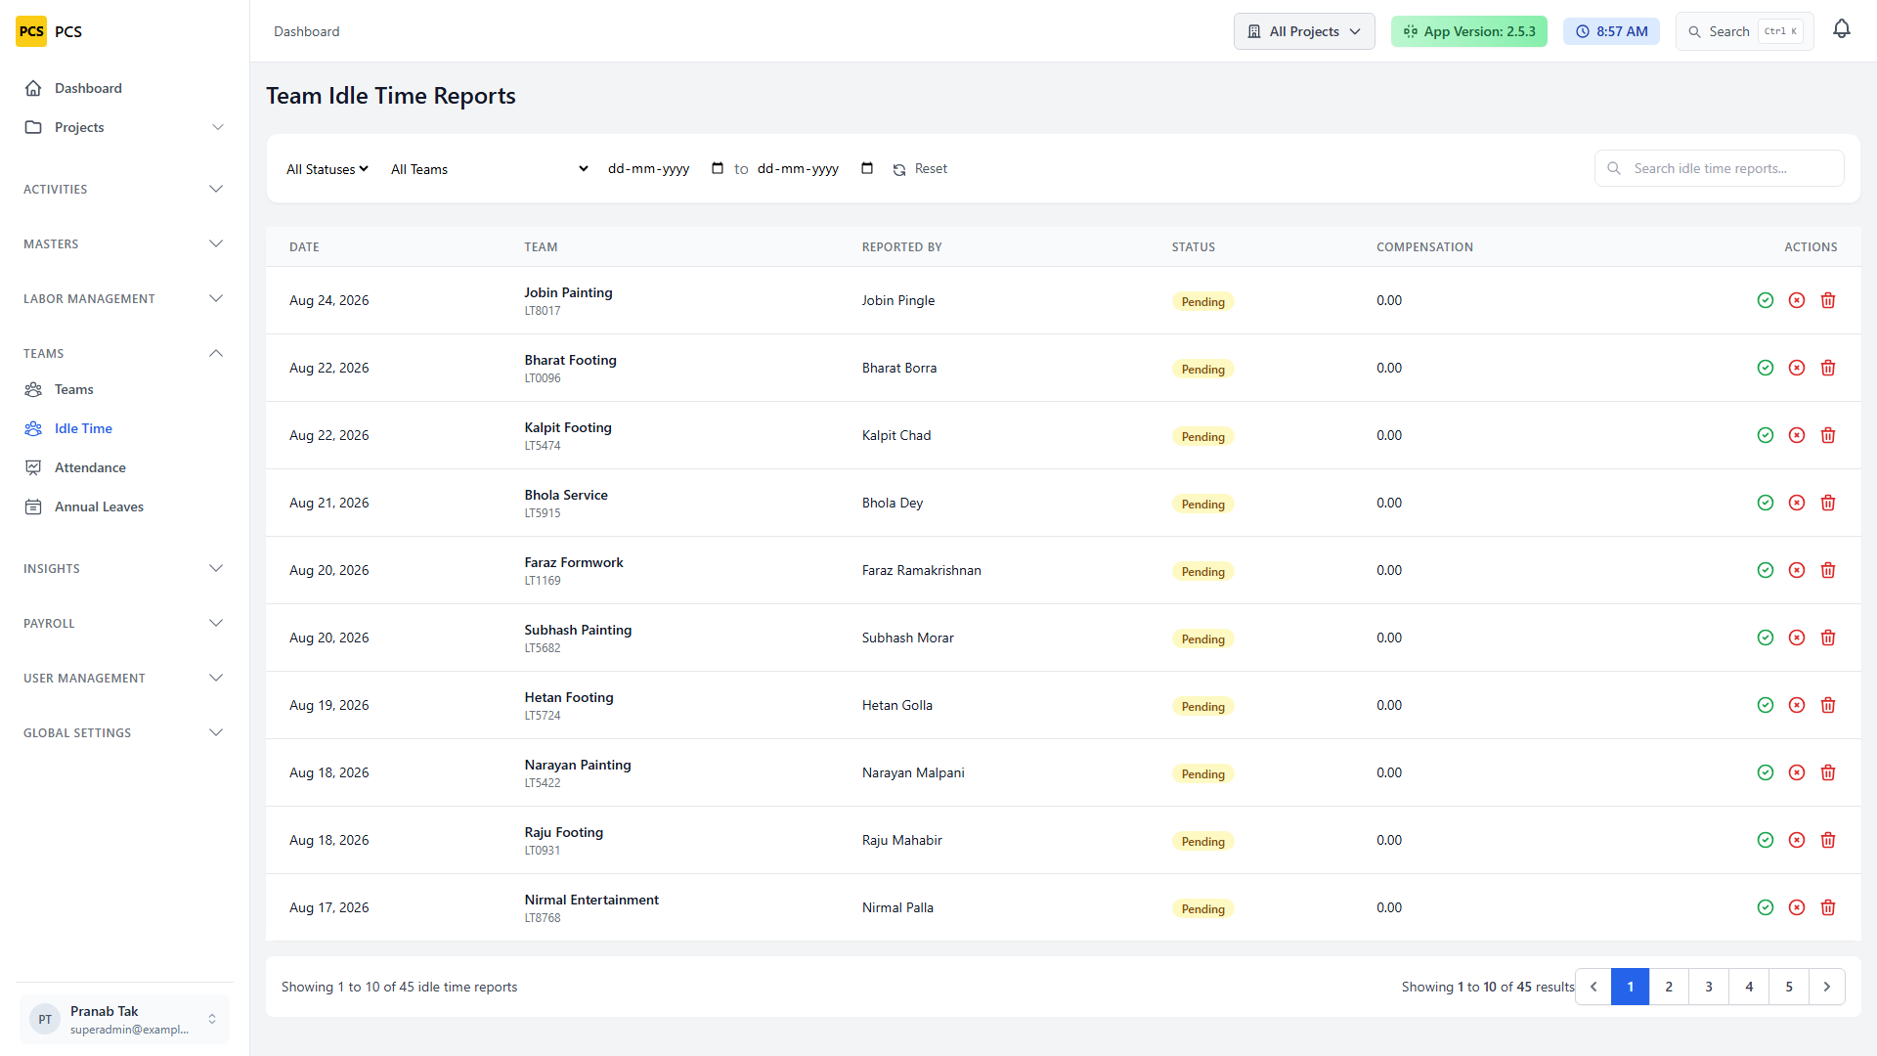Collapse the Teams sidebar section
Screen dimensions: 1877x1056
pyautogui.click(x=123, y=353)
